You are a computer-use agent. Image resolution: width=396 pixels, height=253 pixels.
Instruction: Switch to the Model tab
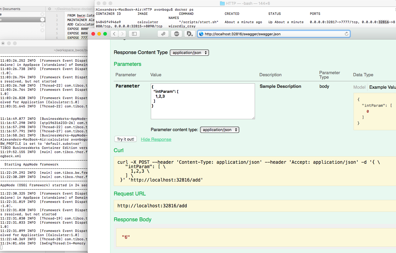pos(359,87)
